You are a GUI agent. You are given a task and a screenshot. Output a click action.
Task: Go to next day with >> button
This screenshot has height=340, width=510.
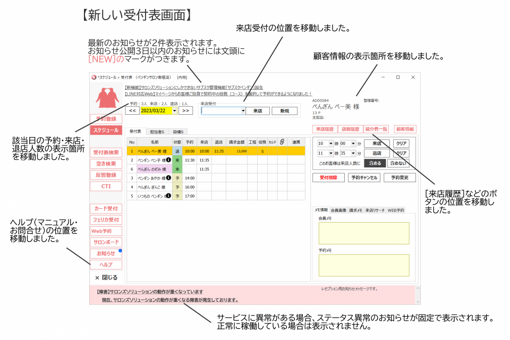[186, 110]
